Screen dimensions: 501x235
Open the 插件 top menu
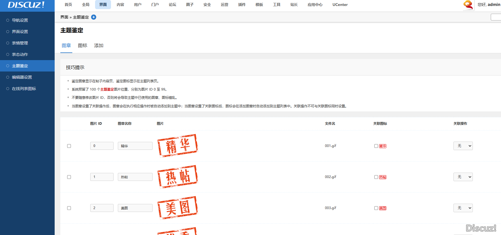point(242,5)
